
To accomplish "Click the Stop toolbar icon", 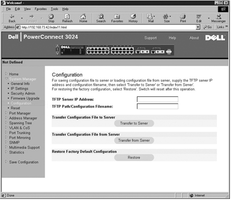I will click(x=51, y=18).
